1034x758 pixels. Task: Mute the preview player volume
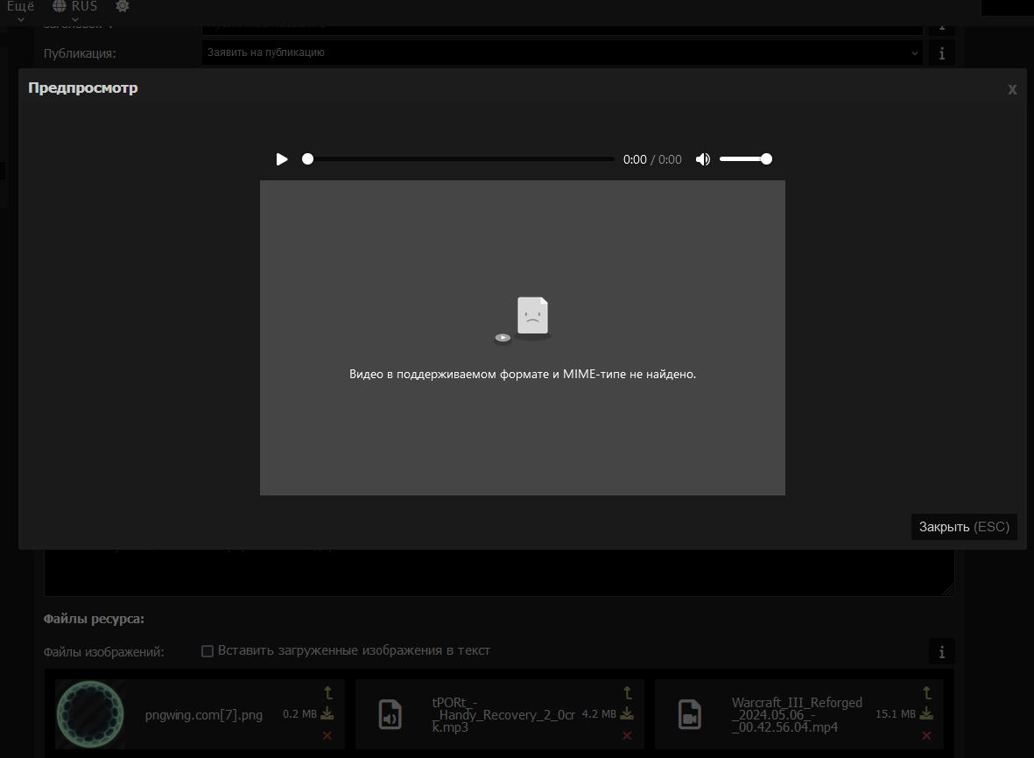(703, 158)
